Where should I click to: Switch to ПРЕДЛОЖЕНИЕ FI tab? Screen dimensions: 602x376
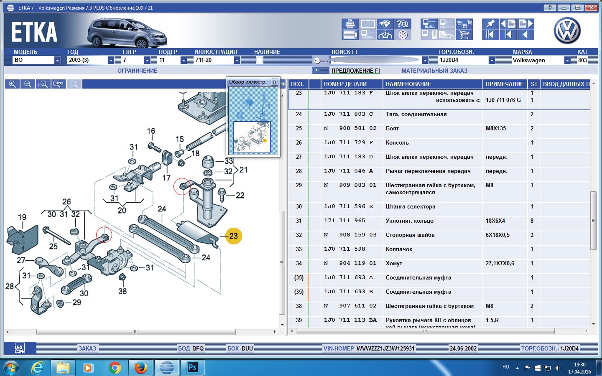[356, 71]
